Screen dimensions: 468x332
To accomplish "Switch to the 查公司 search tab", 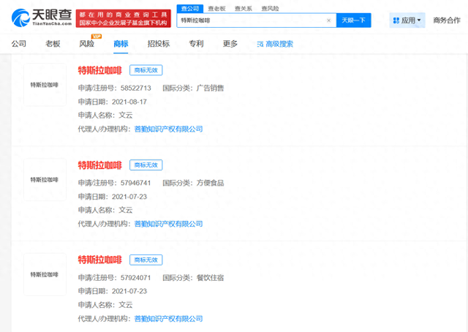I will click(190, 9).
